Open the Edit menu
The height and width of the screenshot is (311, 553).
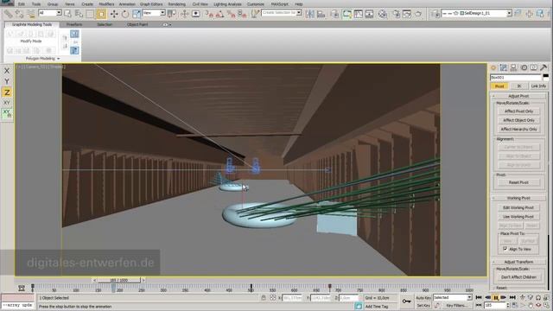[22, 3]
